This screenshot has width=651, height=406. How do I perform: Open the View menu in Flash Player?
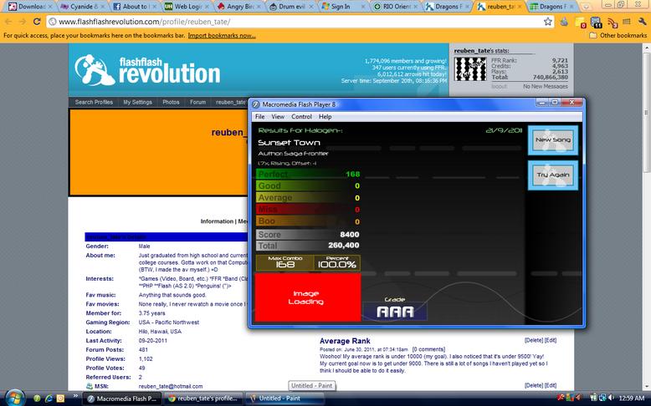click(x=278, y=116)
